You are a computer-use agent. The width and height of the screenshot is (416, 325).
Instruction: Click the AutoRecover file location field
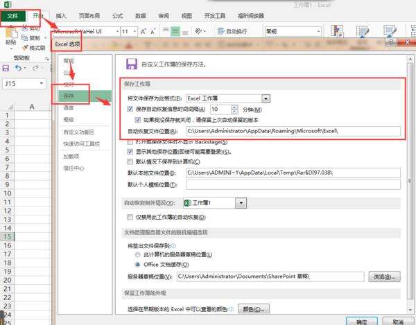(293, 131)
